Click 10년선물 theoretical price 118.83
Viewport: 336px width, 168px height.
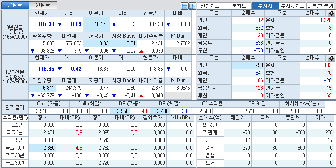102,69
